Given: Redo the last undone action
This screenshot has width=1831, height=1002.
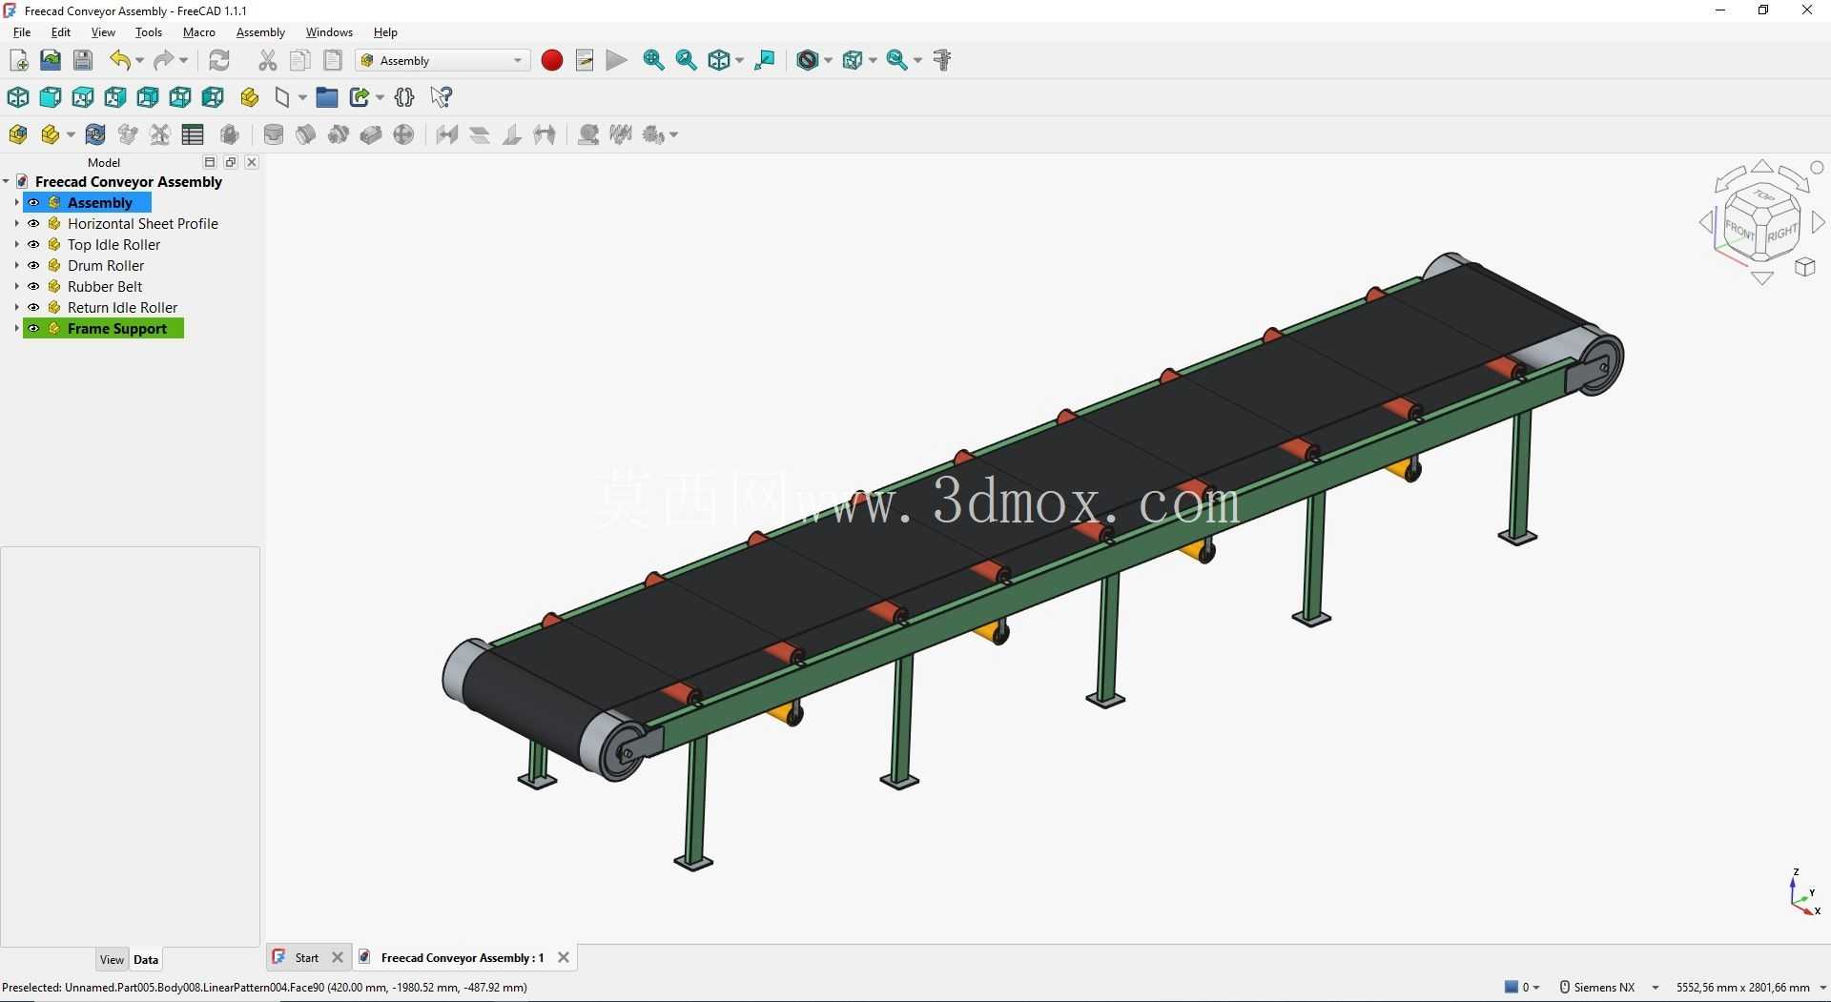Looking at the screenshot, I should (x=164, y=60).
